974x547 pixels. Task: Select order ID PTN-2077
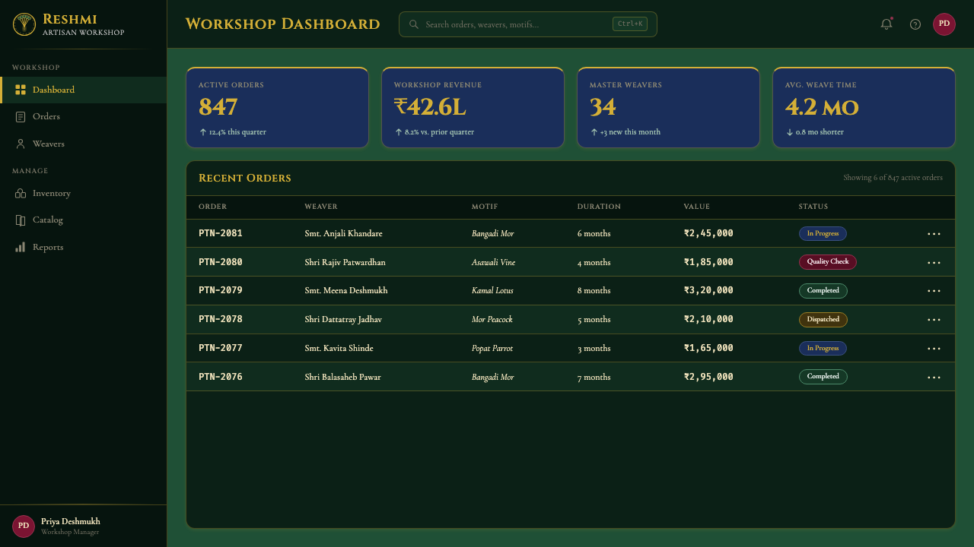point(221,348)
